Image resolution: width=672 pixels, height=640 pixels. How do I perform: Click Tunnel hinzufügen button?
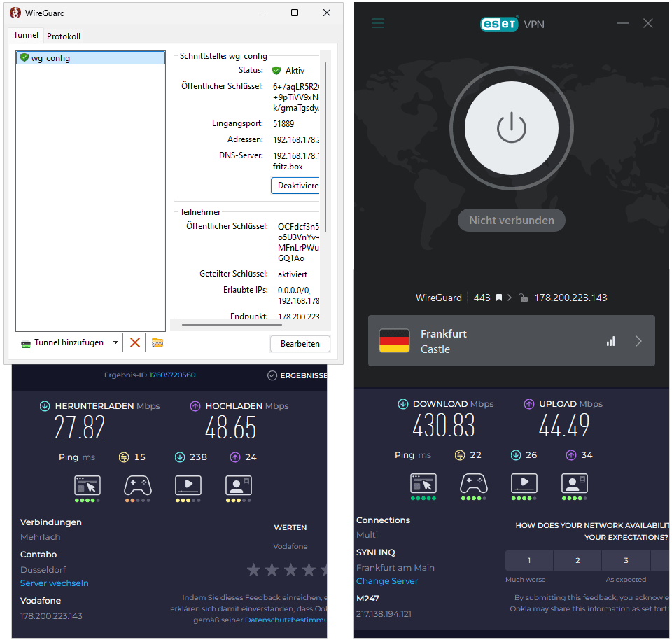[x=63, y=342]
